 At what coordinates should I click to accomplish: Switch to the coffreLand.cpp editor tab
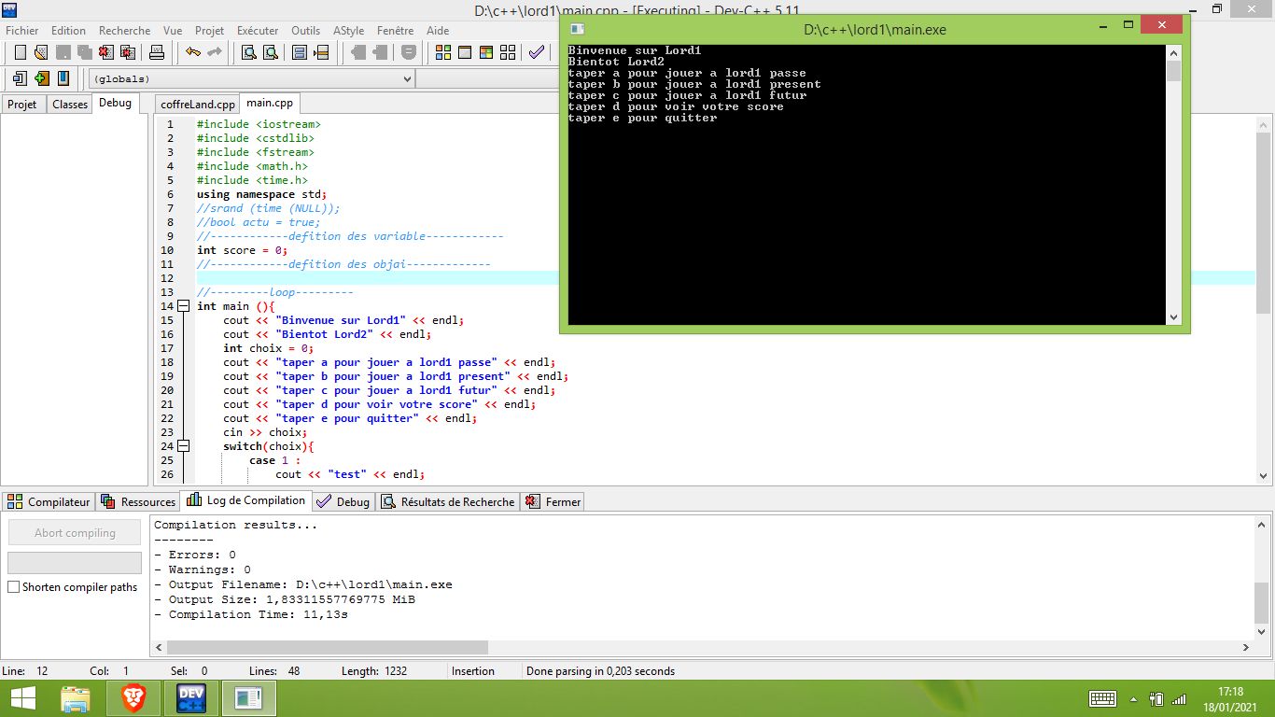tap(198, 104)
